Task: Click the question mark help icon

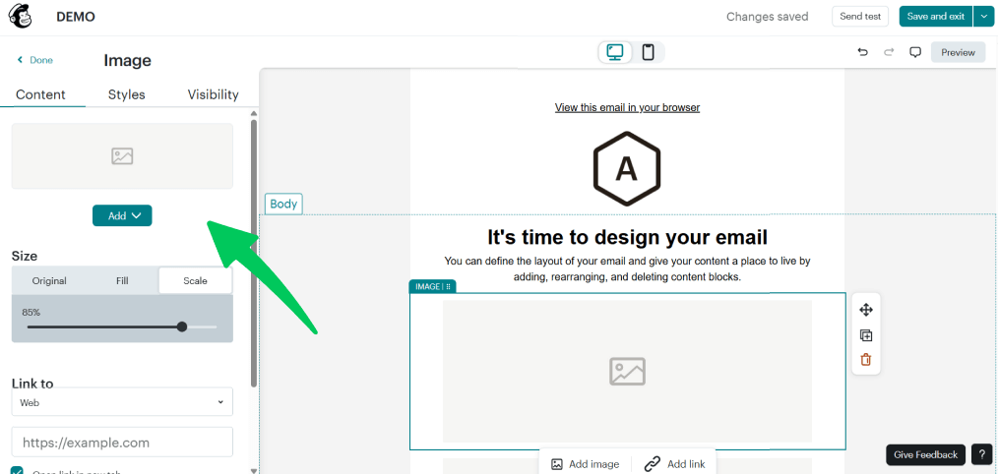Action: click(x=981, y=454)
